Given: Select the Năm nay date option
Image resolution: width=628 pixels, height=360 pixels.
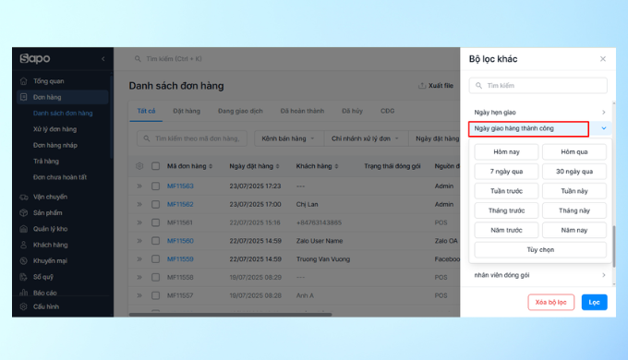Looking at the screenshot, I should 574,230.
